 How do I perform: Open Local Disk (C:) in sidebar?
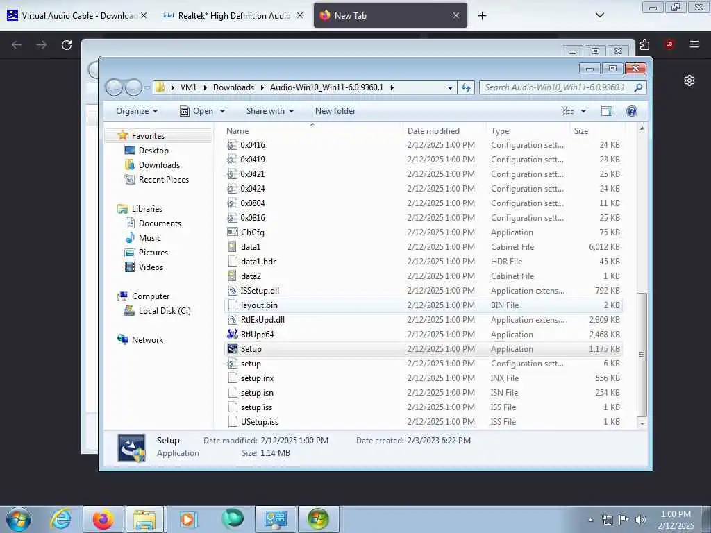click(x=164, y=310)
